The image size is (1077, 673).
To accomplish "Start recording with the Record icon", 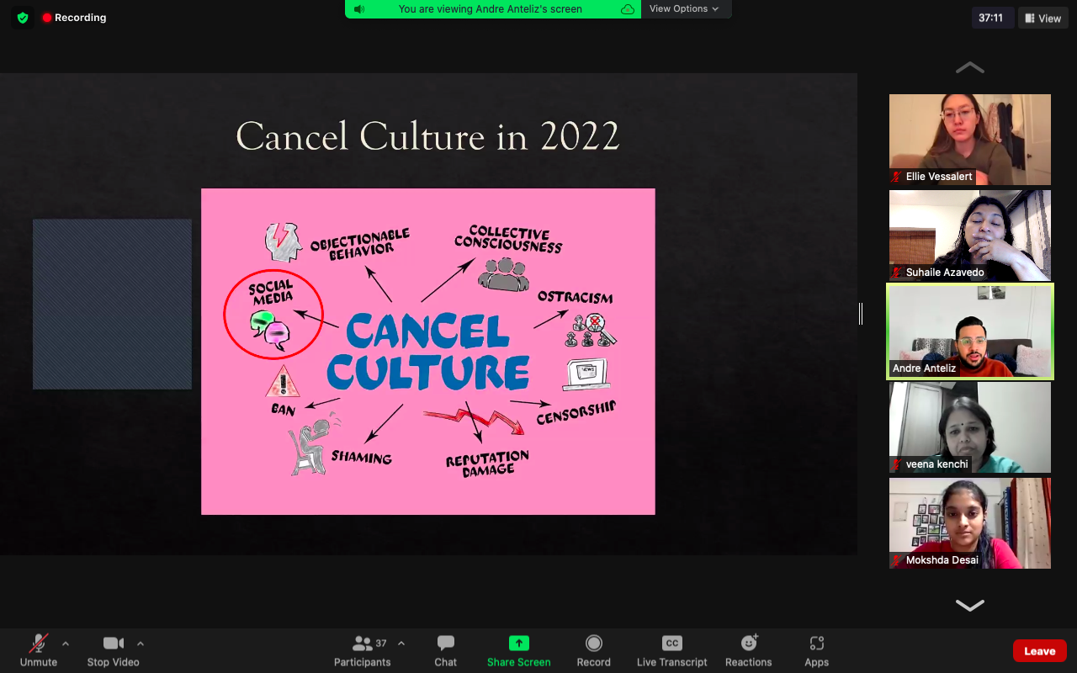I will (593, 644).
